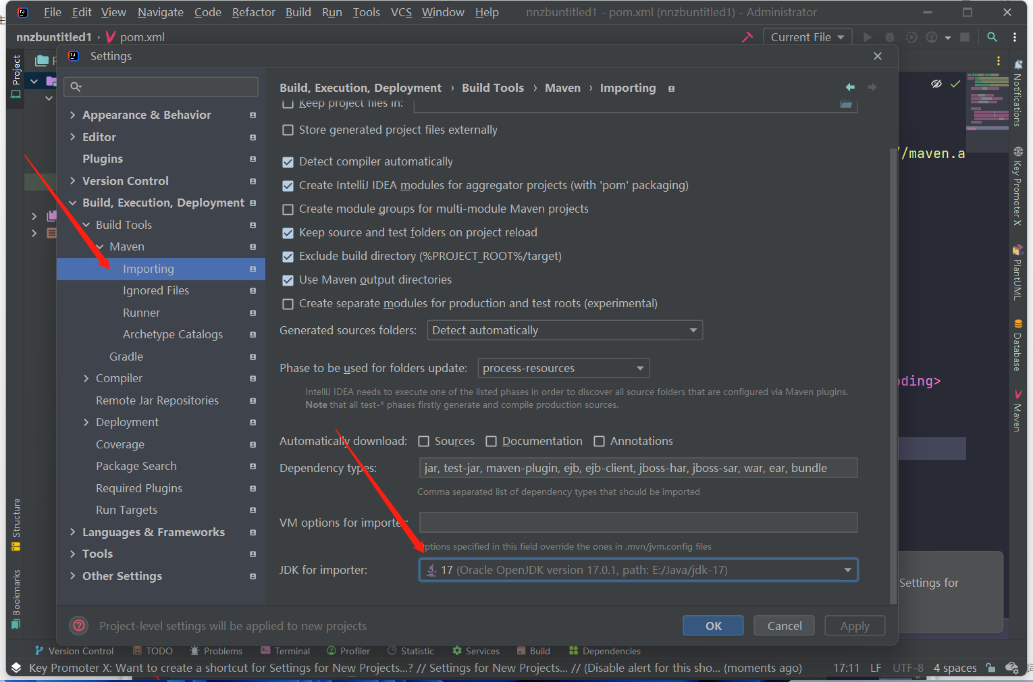This screenshot has height=682, width=1033.
Task: Open Search Everywhere with the magnifier icon
Action: coord(992,37)
